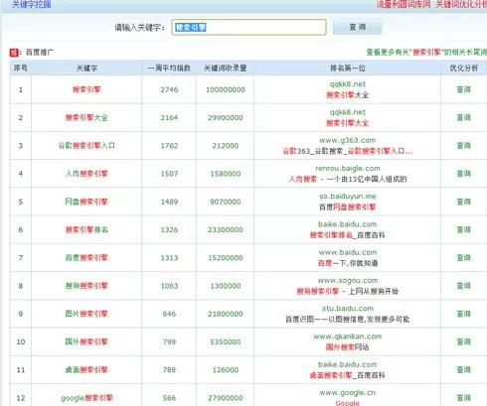Click the 排名第一位 column header
Screen dimensions: 487x406
coord(348,68)
